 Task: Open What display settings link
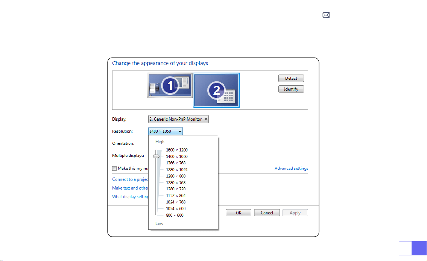131,196
